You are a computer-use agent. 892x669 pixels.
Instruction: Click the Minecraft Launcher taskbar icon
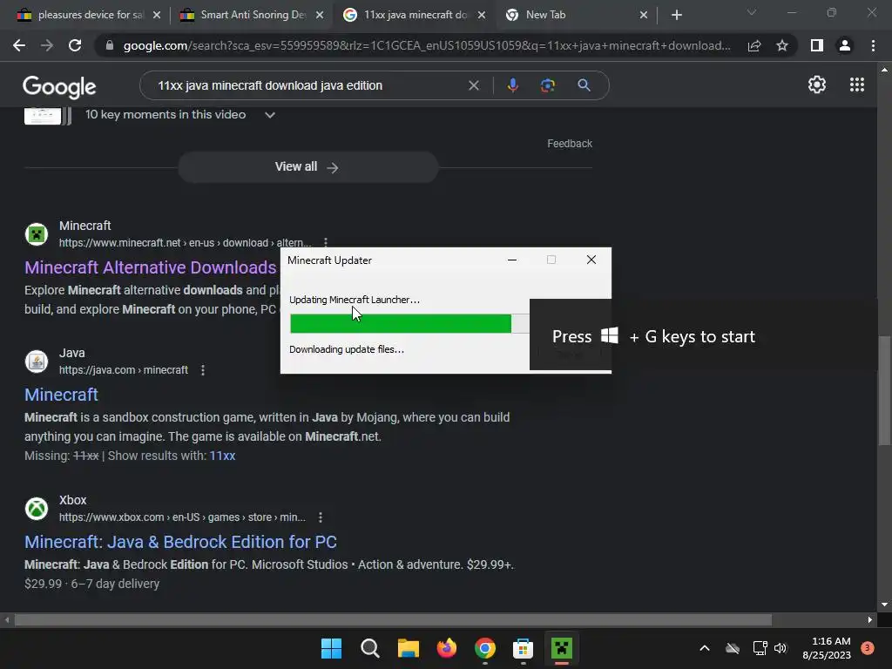(562, 648)
